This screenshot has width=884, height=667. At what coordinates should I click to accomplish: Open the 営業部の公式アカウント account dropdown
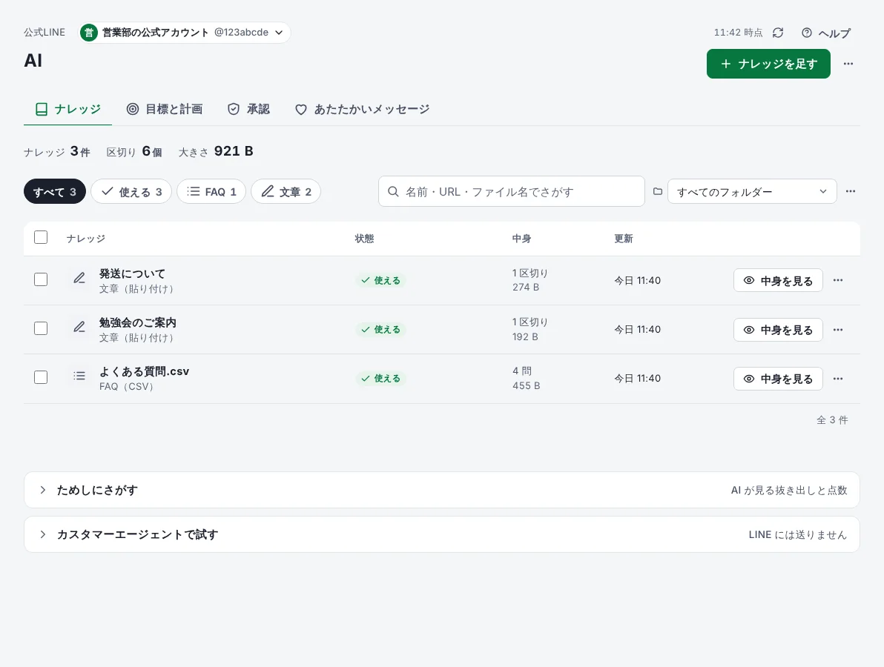click(185, 33)
